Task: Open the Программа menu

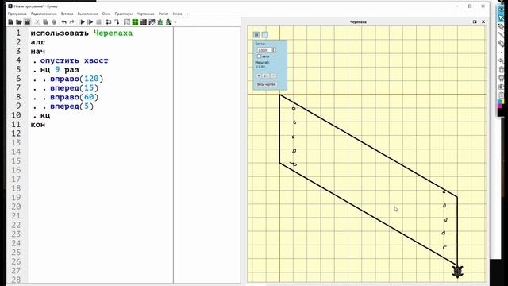Action: click(17, 14)
